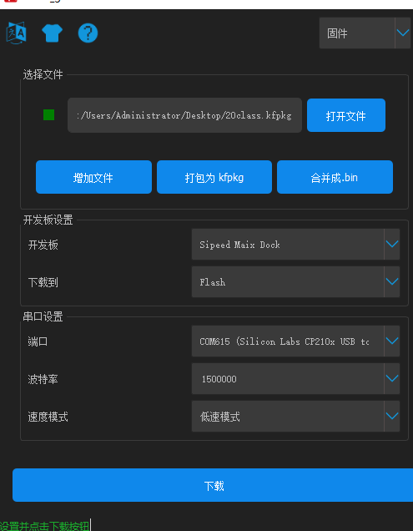Expand the 低速模式 speed mode dropdown
This screenshot has height=531, width=413.
pos(295,417)
